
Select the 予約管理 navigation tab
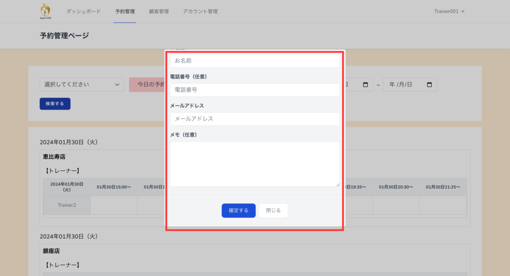125,11
